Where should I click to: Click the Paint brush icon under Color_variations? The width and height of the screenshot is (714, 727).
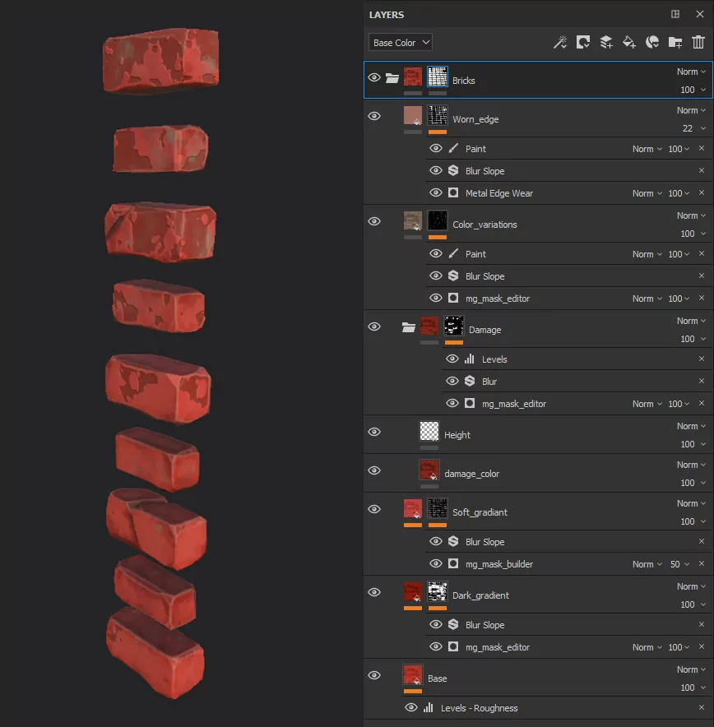pos(453,253)
